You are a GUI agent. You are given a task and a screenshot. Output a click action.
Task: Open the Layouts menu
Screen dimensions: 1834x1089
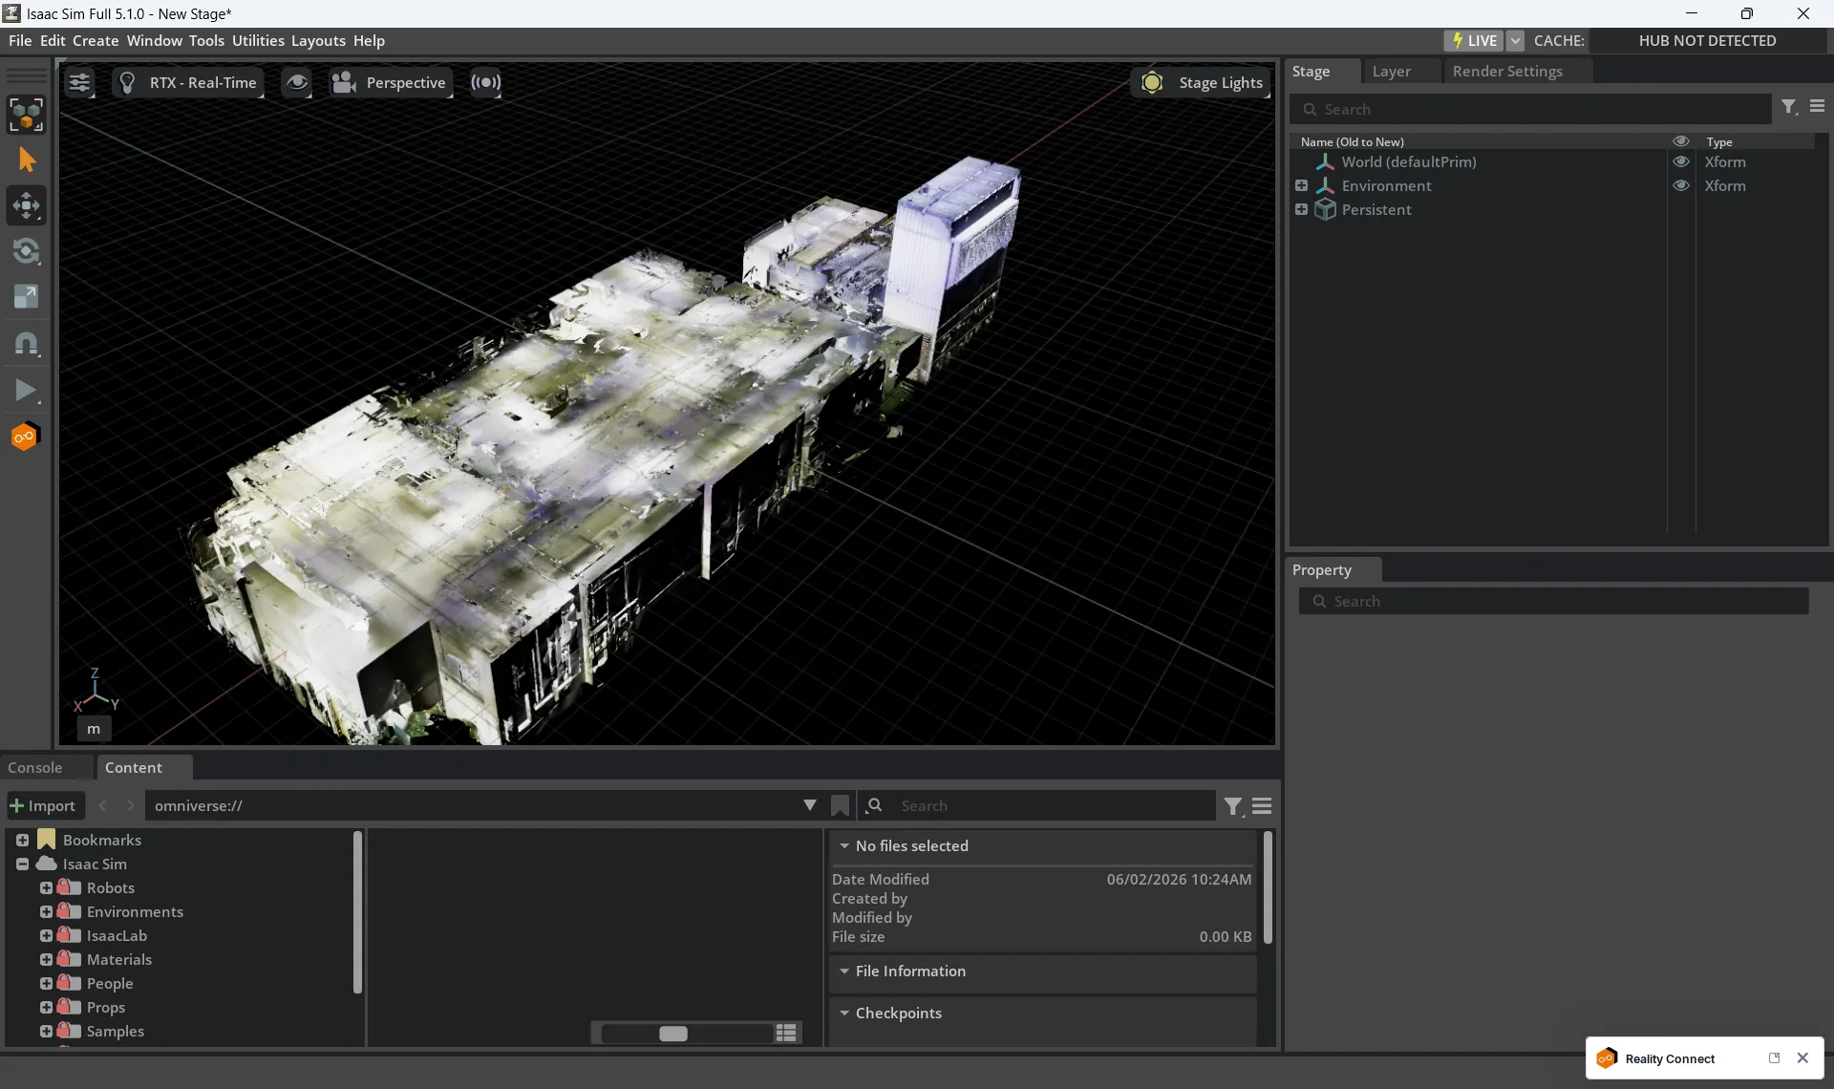coord(318,41)
